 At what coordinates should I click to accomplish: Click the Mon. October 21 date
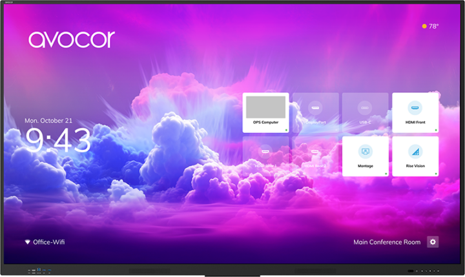tap(50, 121)
